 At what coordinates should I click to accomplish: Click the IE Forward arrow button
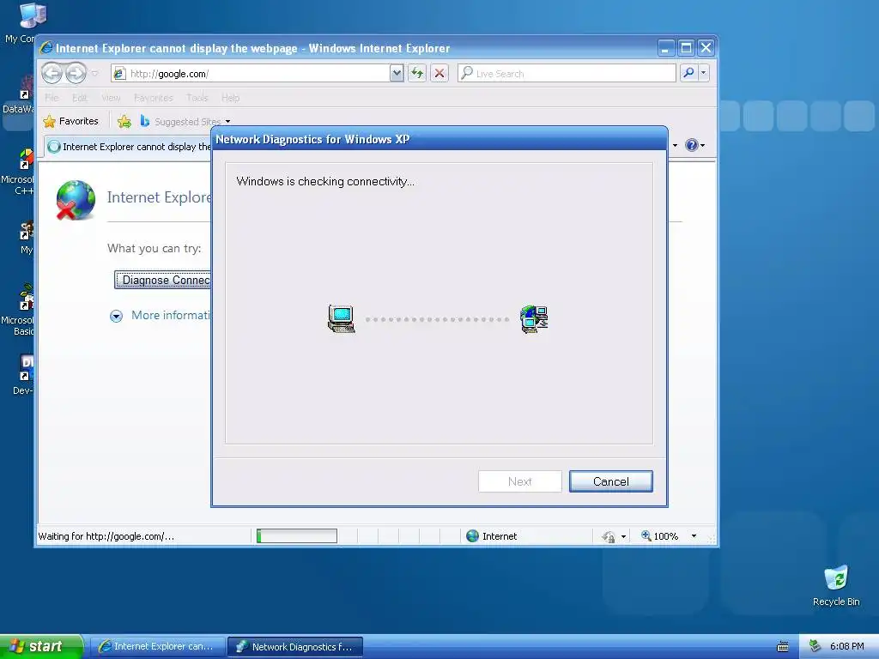(x=76, y=73)
